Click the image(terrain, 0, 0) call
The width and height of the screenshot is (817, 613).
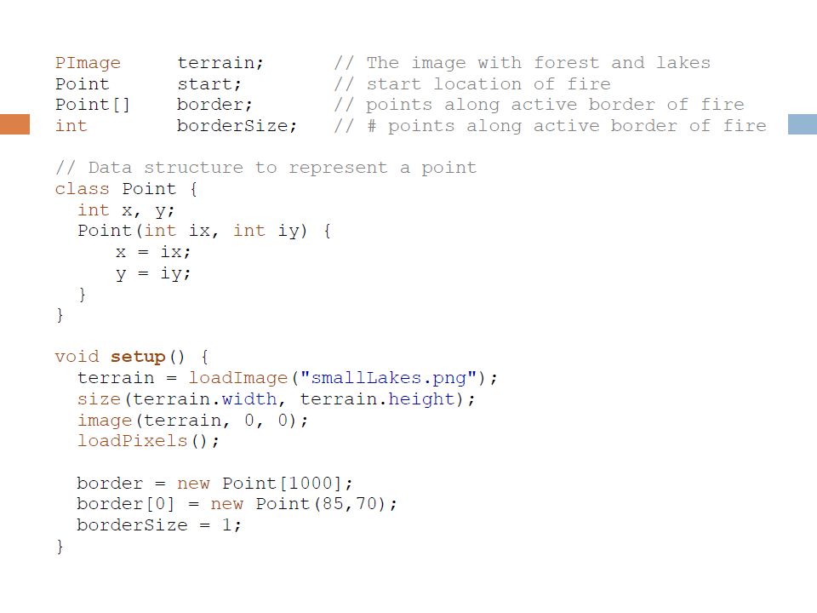[193, 420]
